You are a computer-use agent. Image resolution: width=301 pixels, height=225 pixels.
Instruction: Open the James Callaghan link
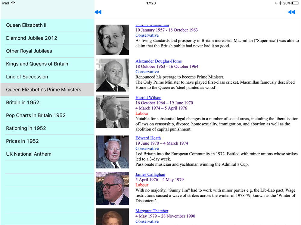coord(150,175)
